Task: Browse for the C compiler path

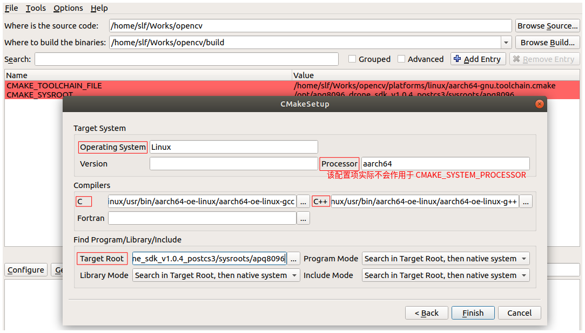Action: [x=303, y=201]
